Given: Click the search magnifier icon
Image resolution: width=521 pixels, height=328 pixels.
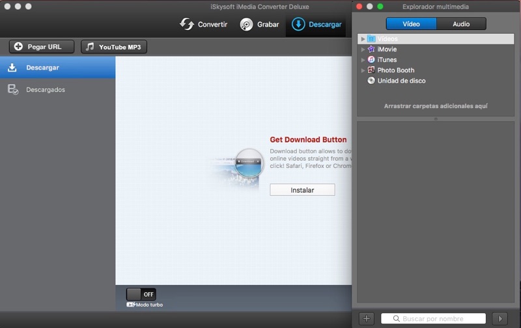Looking at the screenshot, I should (397, 319).
